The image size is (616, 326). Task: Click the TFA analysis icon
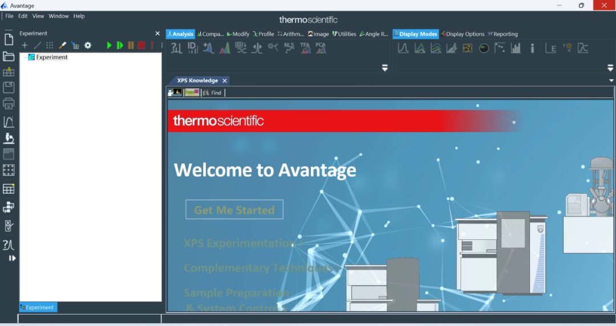(x=305, y=48)
